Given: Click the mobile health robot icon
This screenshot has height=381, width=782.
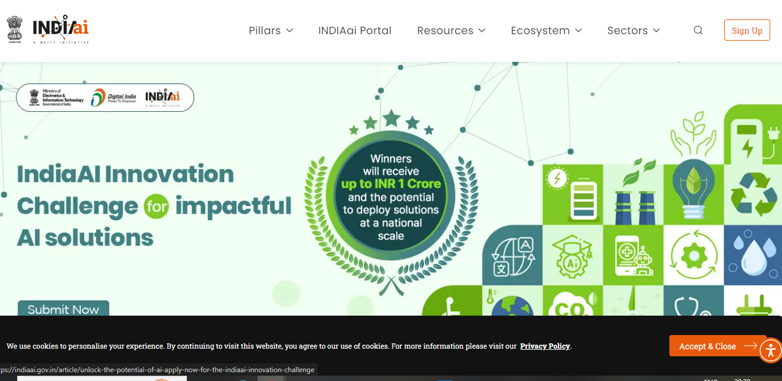Looking at the screenshot, I should (633, 256).
